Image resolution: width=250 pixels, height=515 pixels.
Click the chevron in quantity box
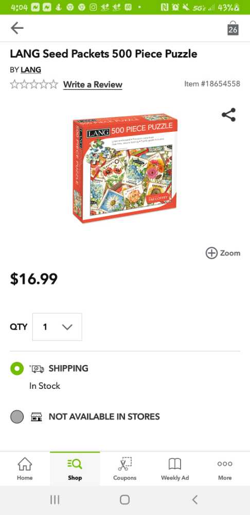point(67,327)
